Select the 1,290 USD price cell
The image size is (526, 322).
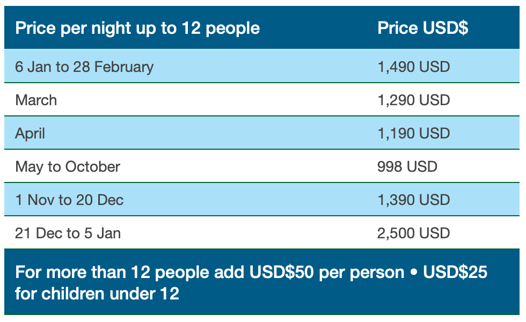coord(414,100)
